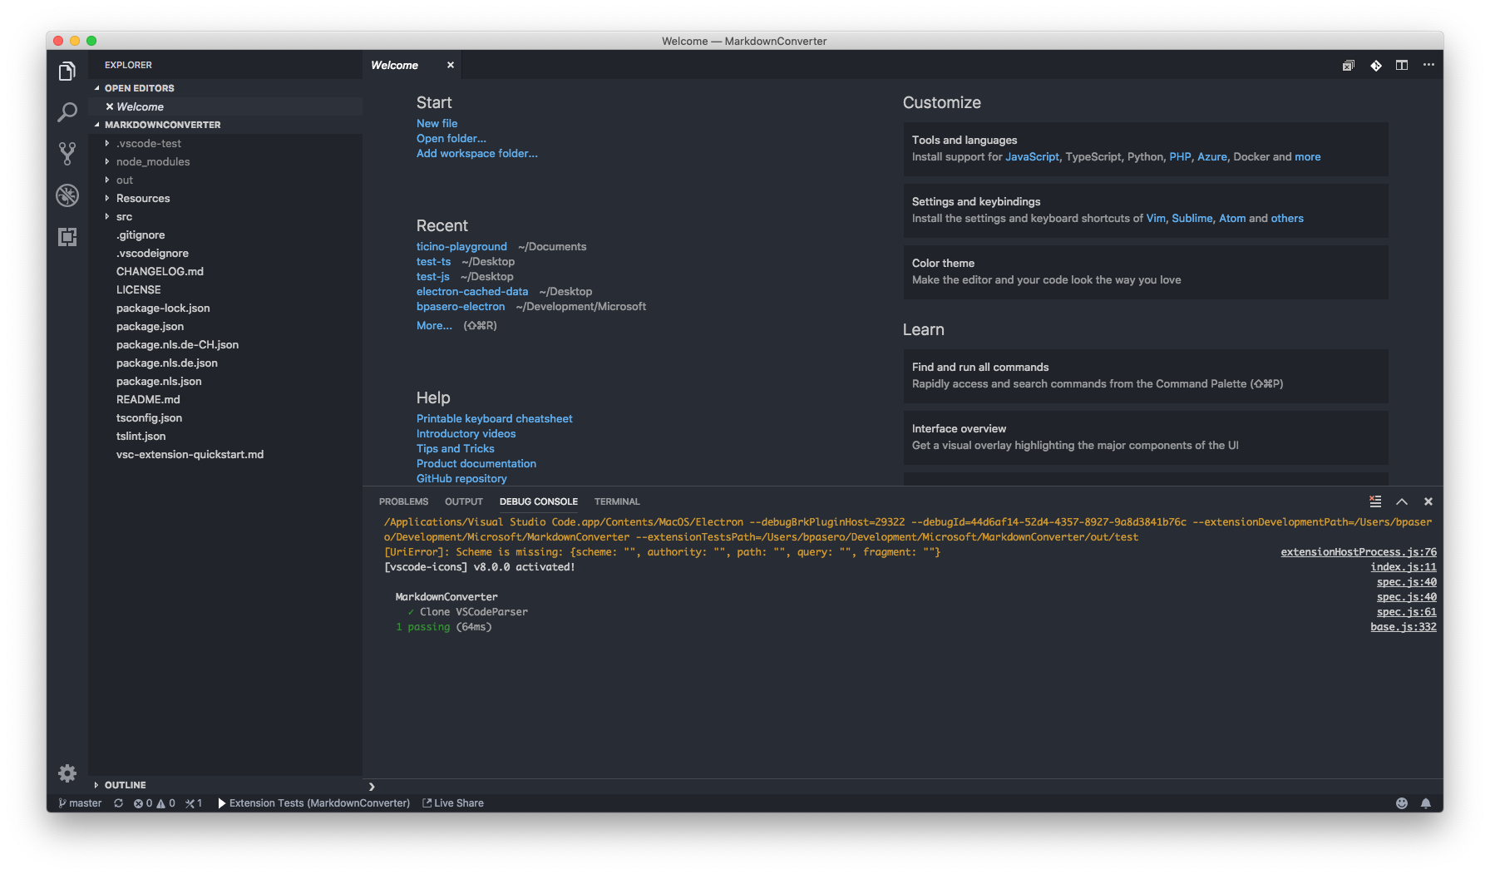The image size is (1490, 874).
Task: Click the settings gear icon
Action: pyautogui.click(x=67, y=773)
